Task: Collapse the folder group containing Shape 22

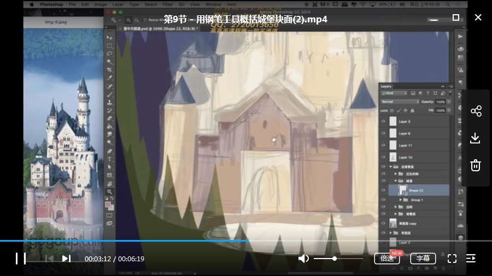Action: (395, 181)
